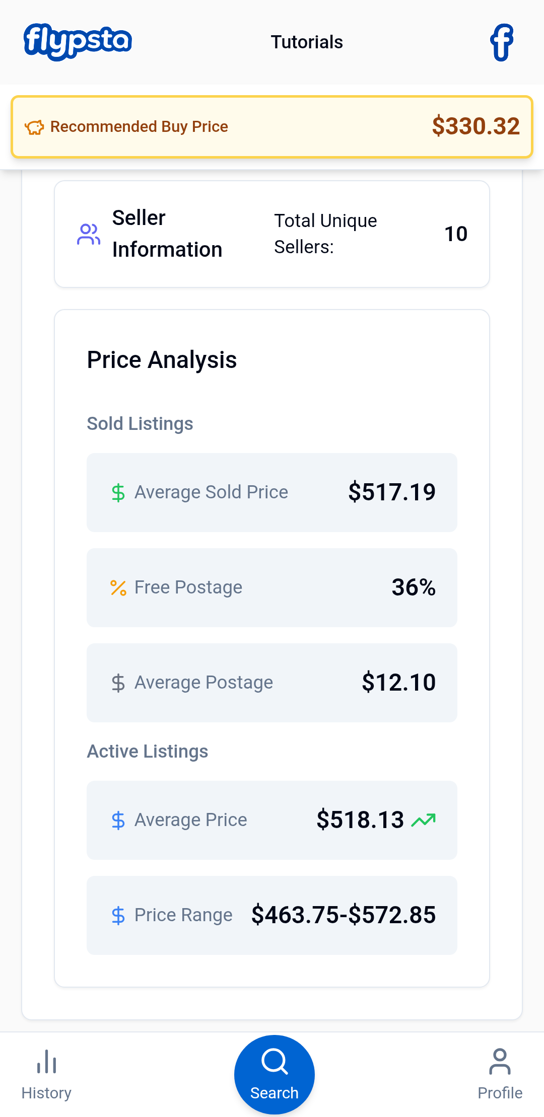
Task: Select the $330.32 recommended price value
Action: point(475,126)
